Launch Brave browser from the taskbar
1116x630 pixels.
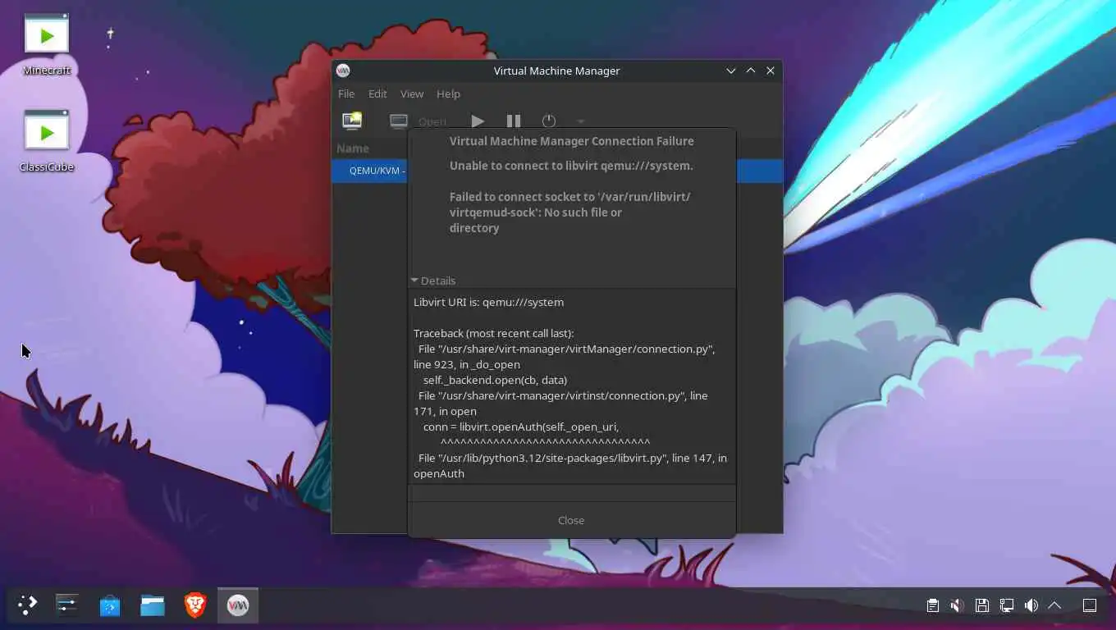click(195, 605)
